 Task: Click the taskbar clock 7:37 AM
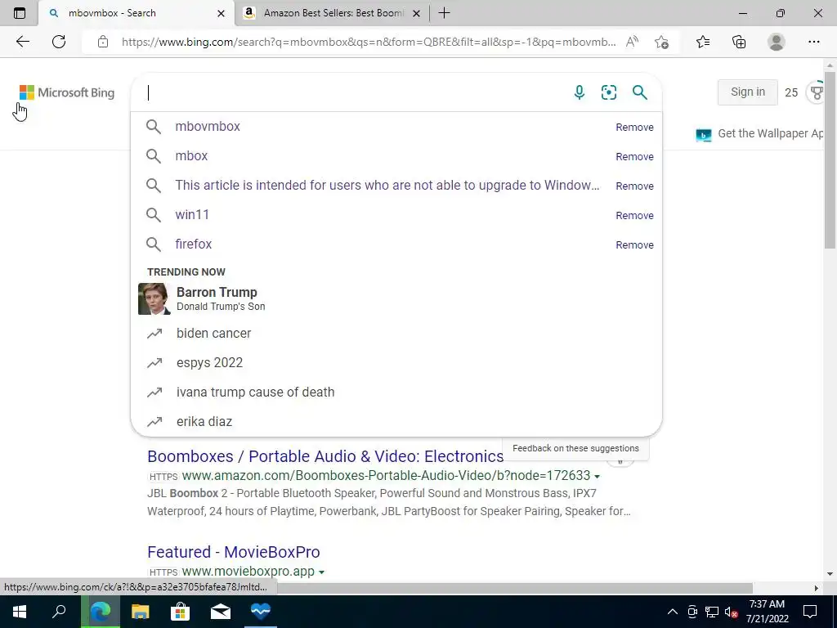coord(767,604)
